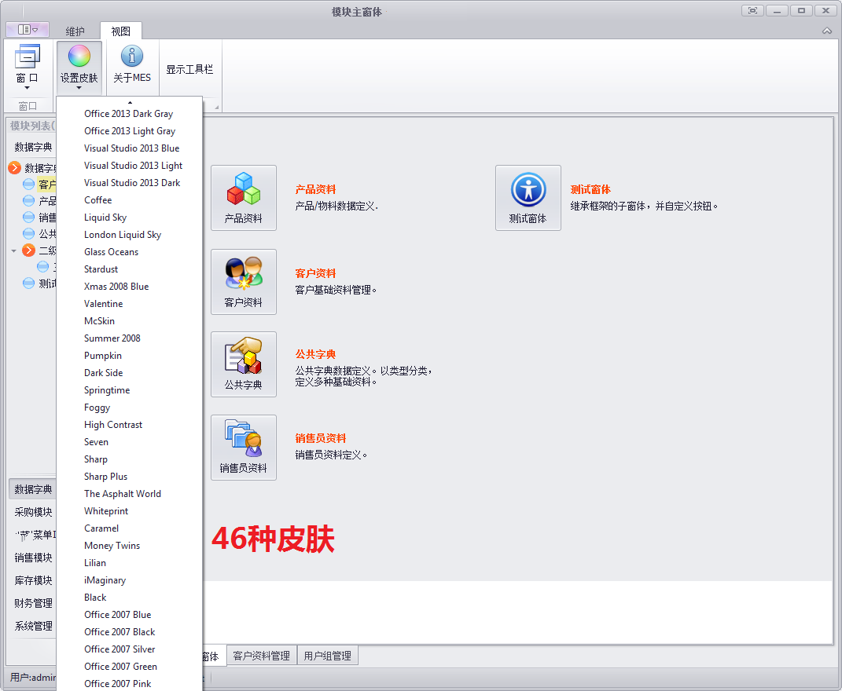Open the 产品资料 cubes icon tile

[244, 198]
